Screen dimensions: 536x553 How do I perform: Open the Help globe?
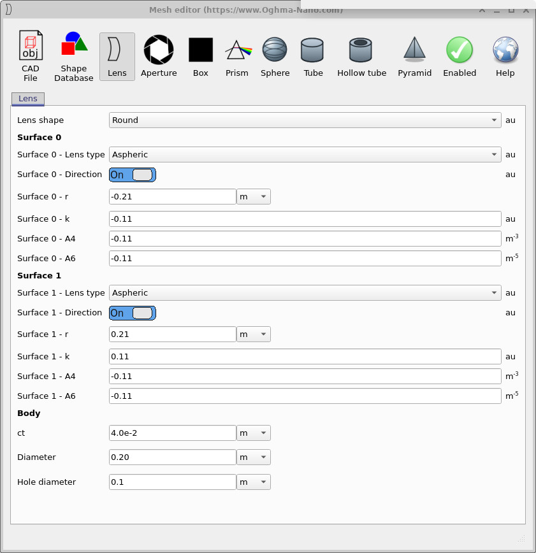505,54
